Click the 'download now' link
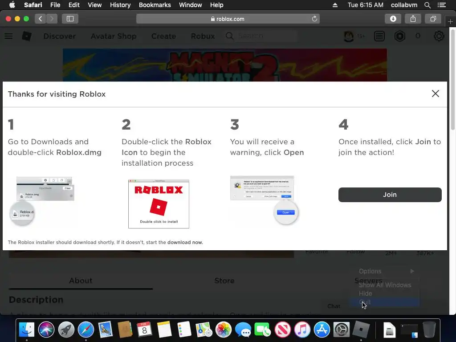Viewport: 456px width, 342px height. click(185, 242)
